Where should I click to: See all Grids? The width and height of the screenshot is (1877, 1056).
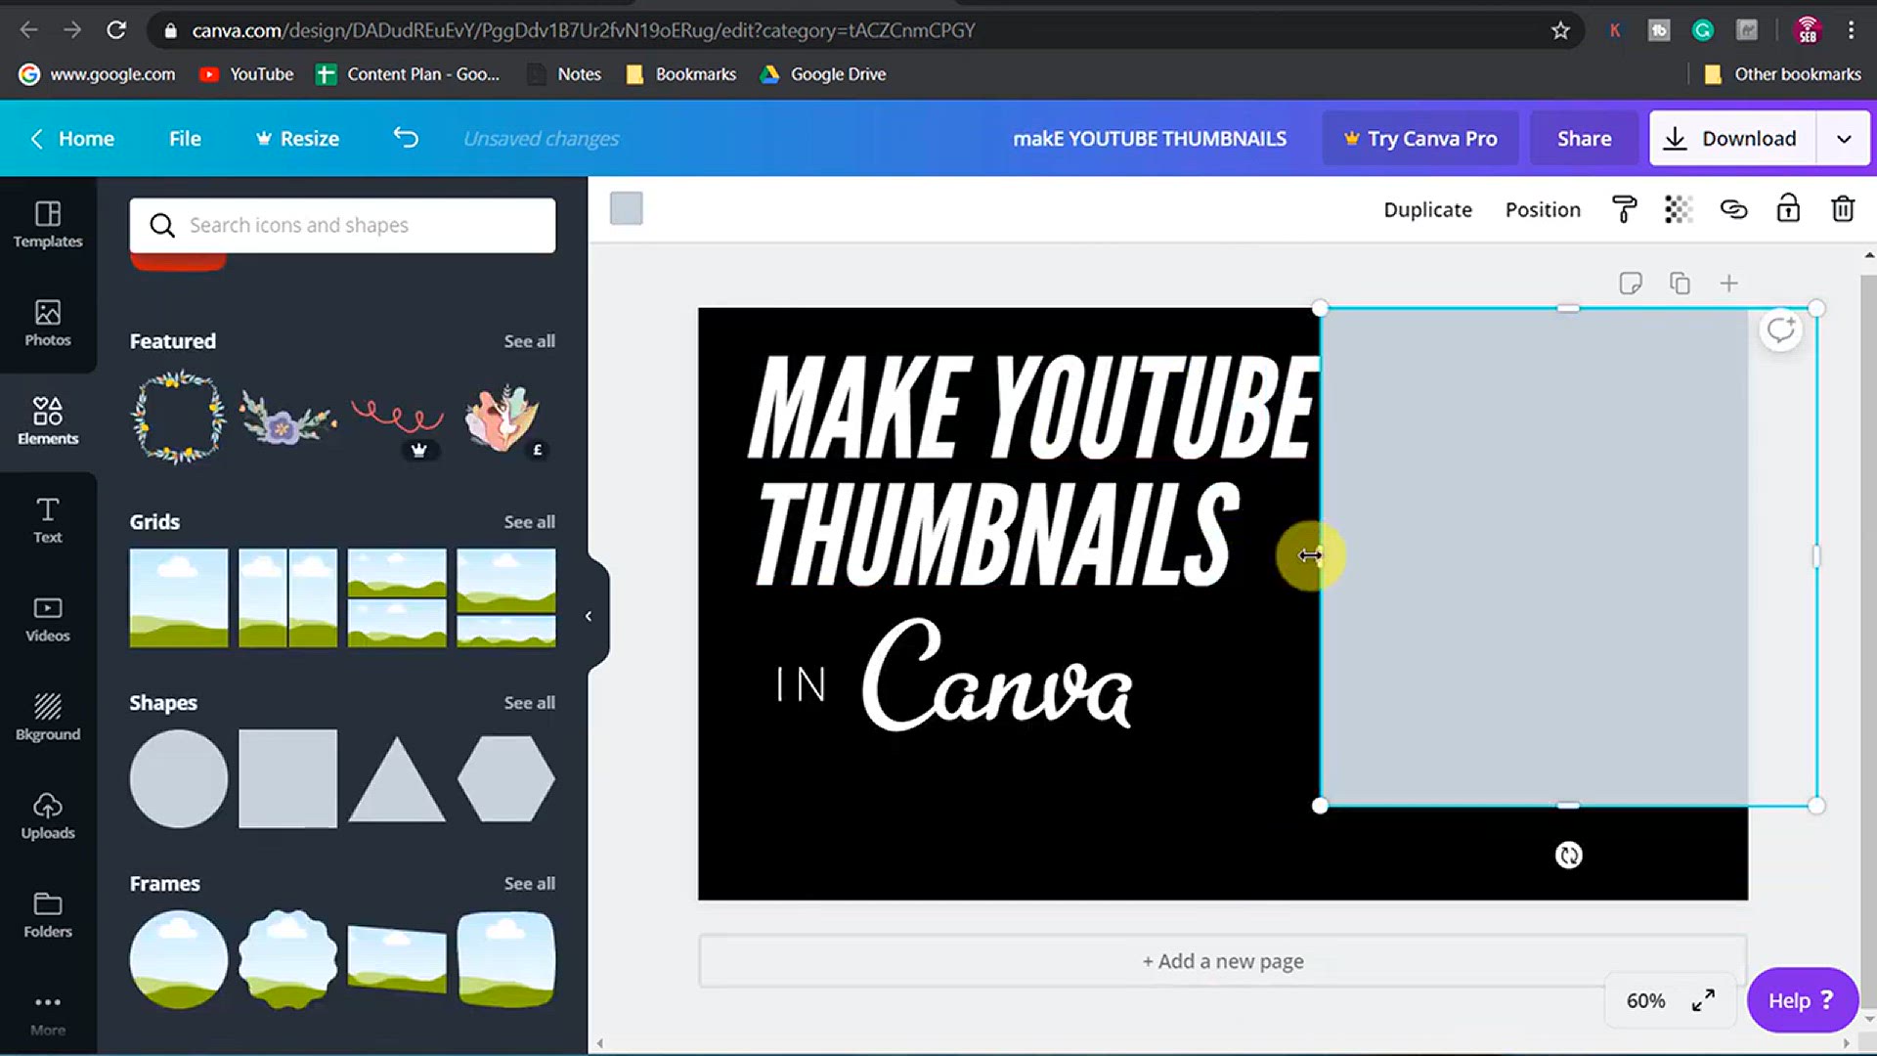[x=529, y=522]
